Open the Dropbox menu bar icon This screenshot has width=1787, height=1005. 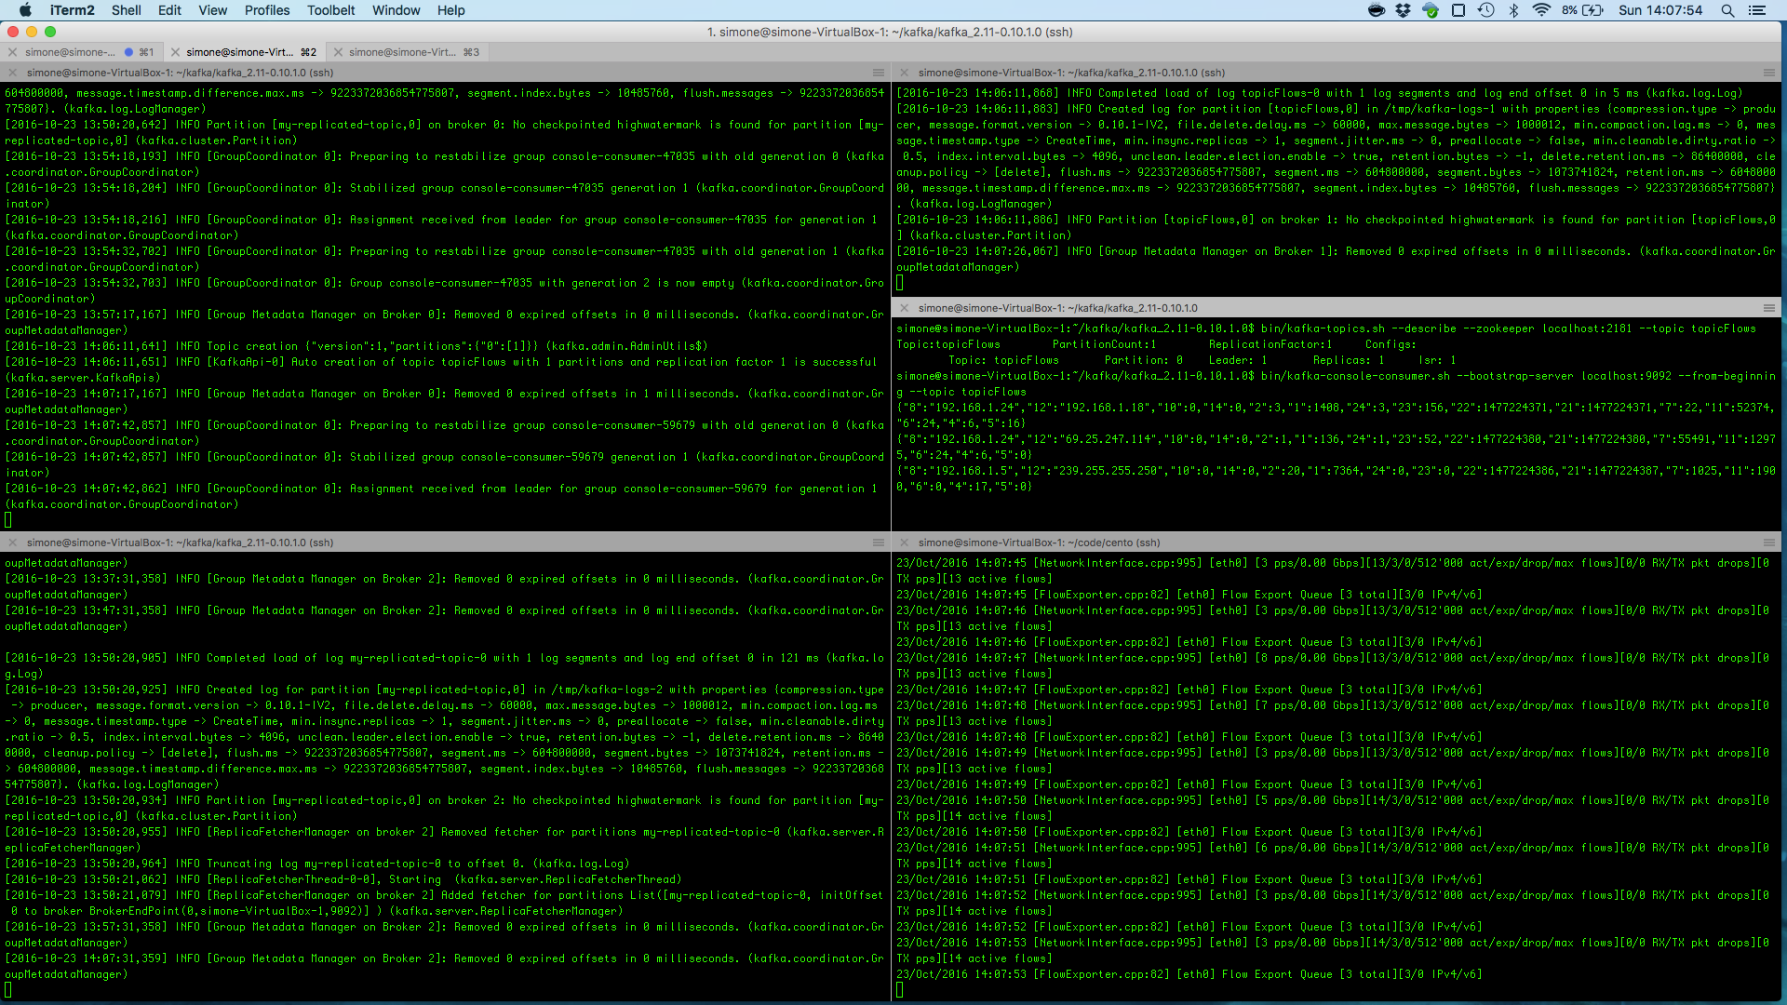click(x=1403, y=10)
